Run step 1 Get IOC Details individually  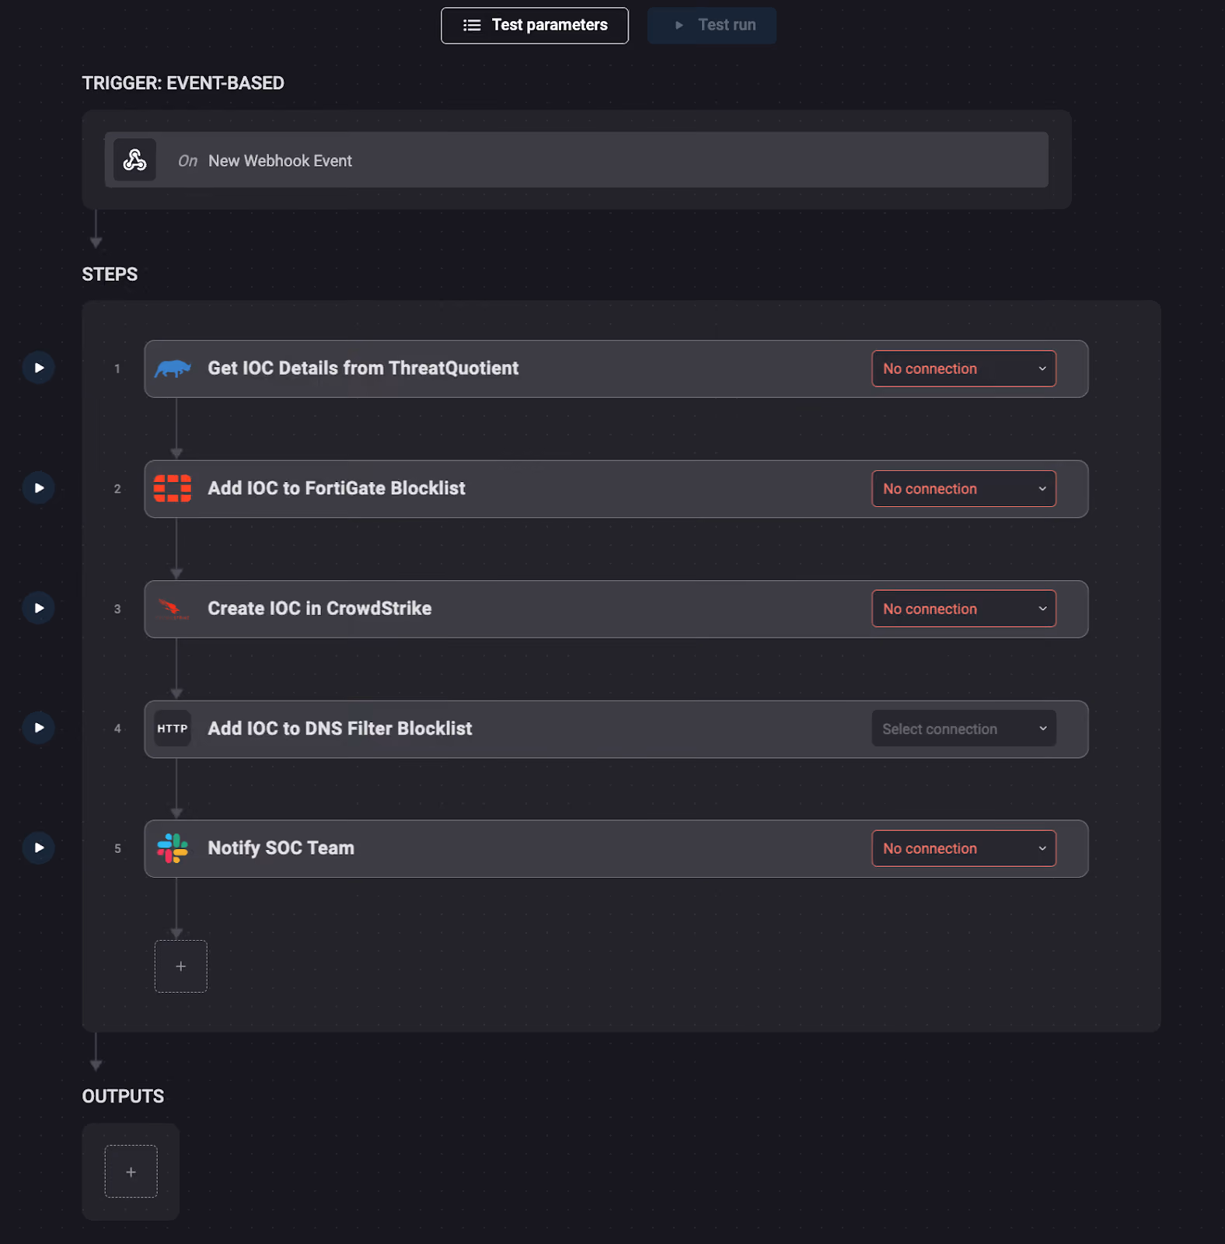tap(39, 368)
